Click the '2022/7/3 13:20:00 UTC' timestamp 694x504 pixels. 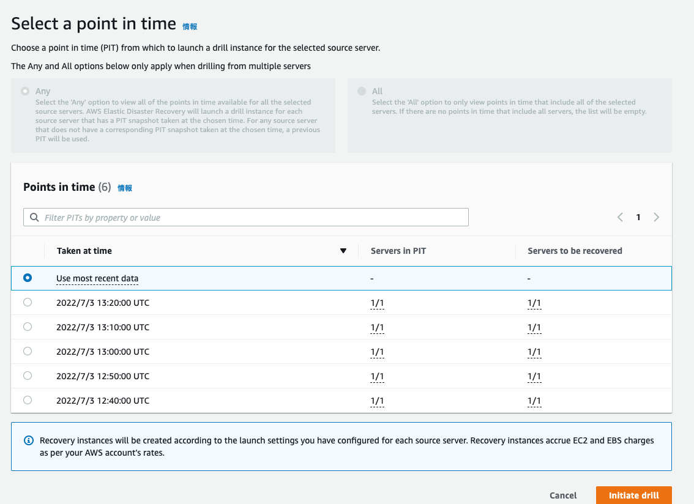click(103, 303)
